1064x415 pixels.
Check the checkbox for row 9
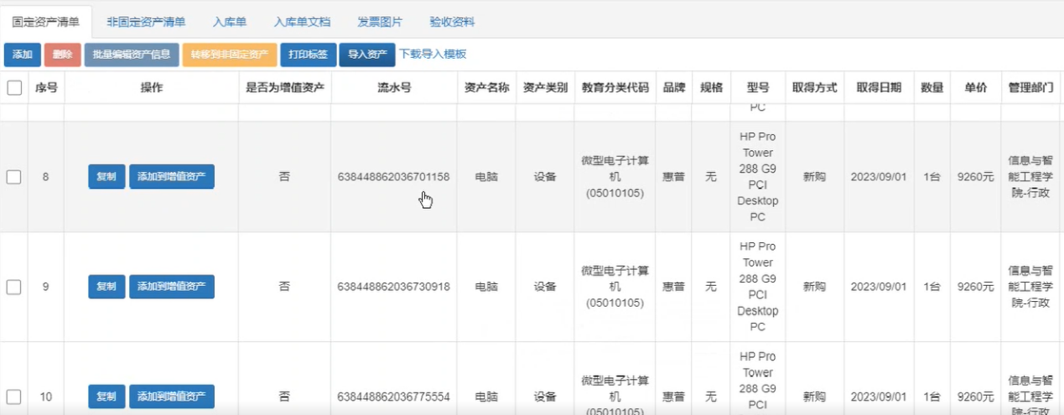tap(14, 287)
